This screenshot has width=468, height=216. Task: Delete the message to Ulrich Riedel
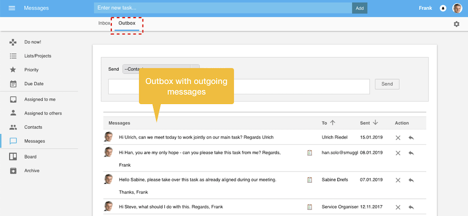click(x=398, y=138)
